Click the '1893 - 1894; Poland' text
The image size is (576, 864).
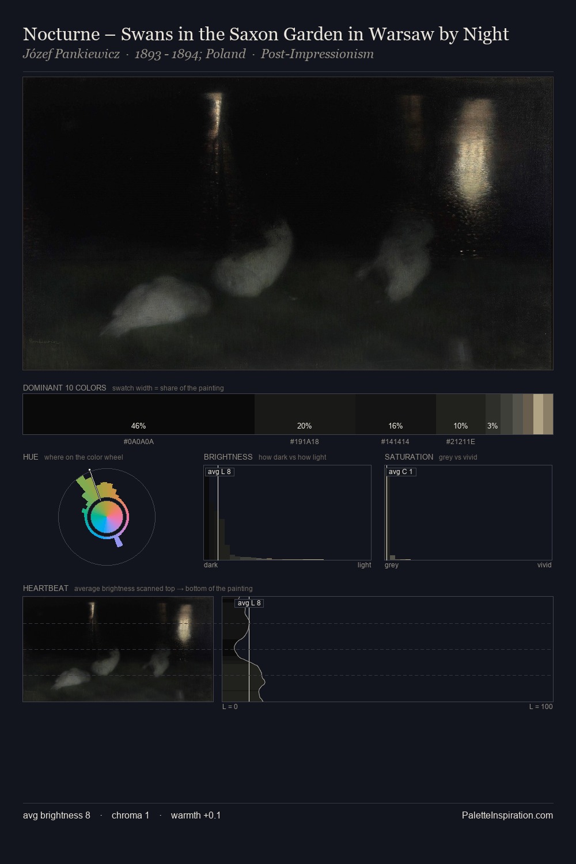pos(190,54)
